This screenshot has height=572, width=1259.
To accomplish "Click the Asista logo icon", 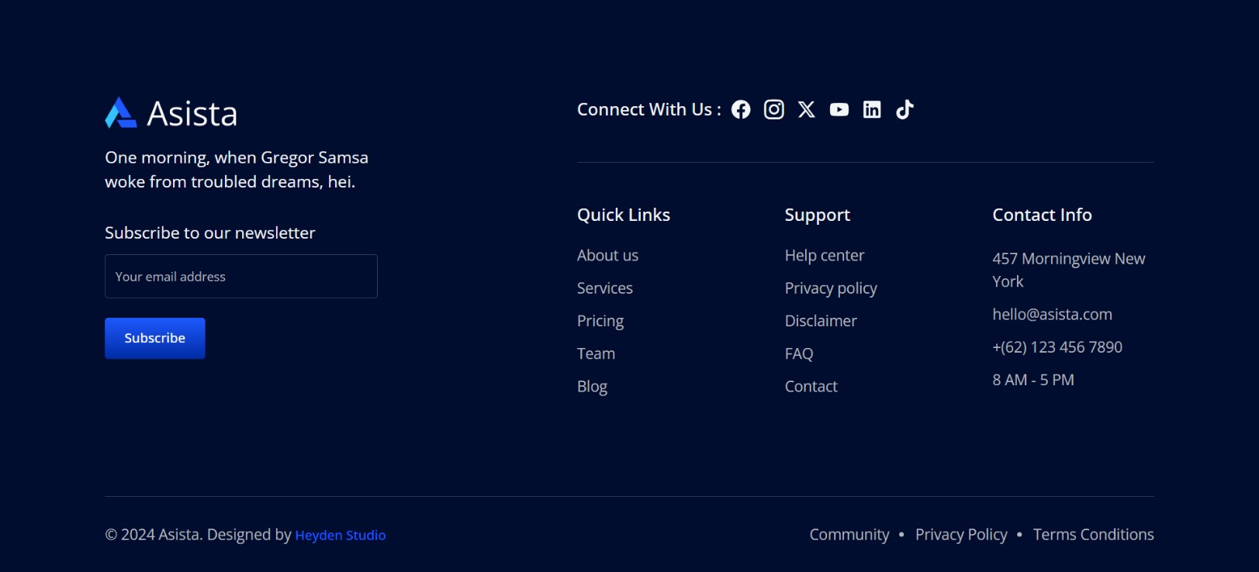I will coord(121,112).
